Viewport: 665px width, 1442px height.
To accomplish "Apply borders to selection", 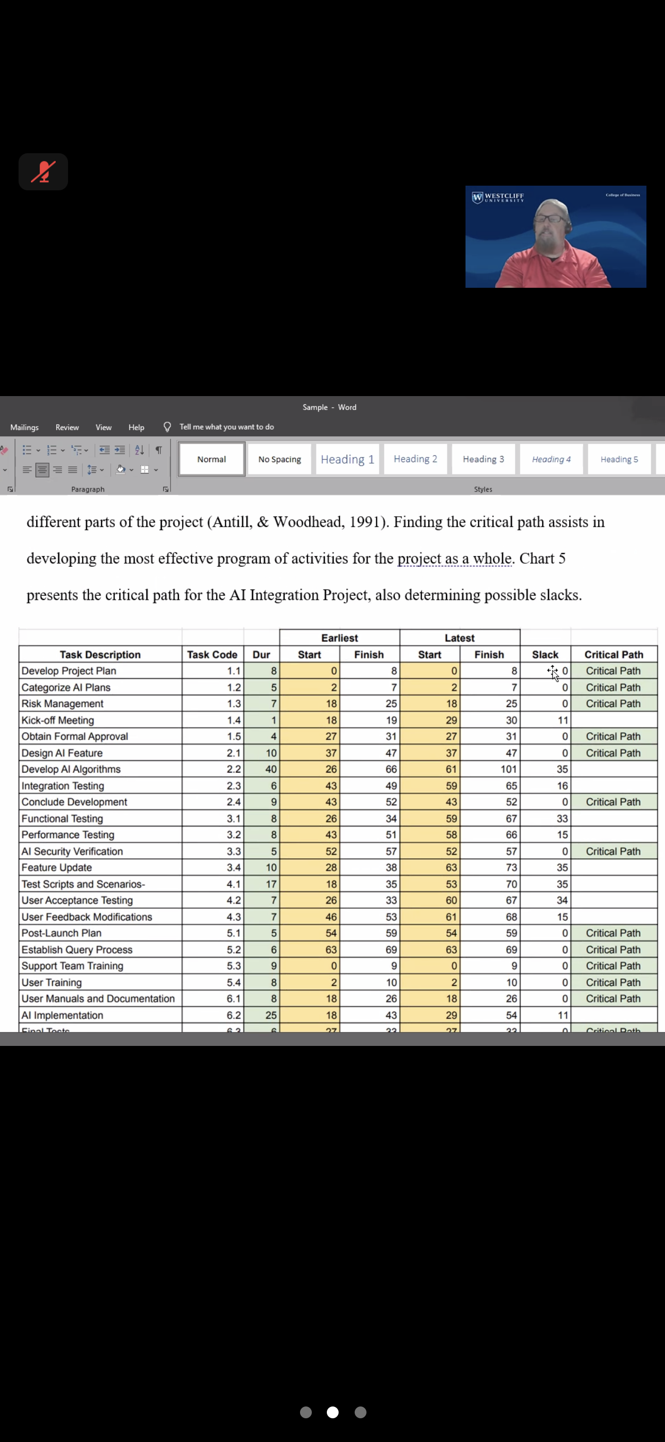I will click(144, 470).
